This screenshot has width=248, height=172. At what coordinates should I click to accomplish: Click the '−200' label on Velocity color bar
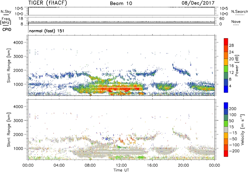pos(234,151)
